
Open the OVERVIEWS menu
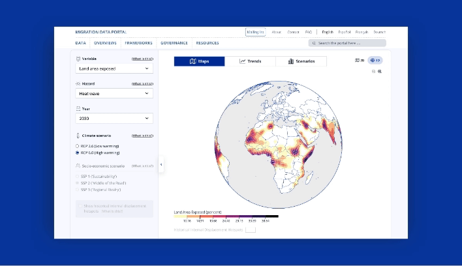tap(105, 43)
